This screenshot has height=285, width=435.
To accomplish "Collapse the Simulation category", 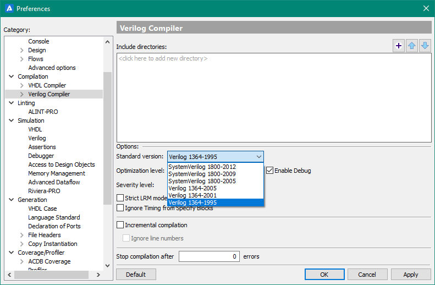I will tap(12, 120).
